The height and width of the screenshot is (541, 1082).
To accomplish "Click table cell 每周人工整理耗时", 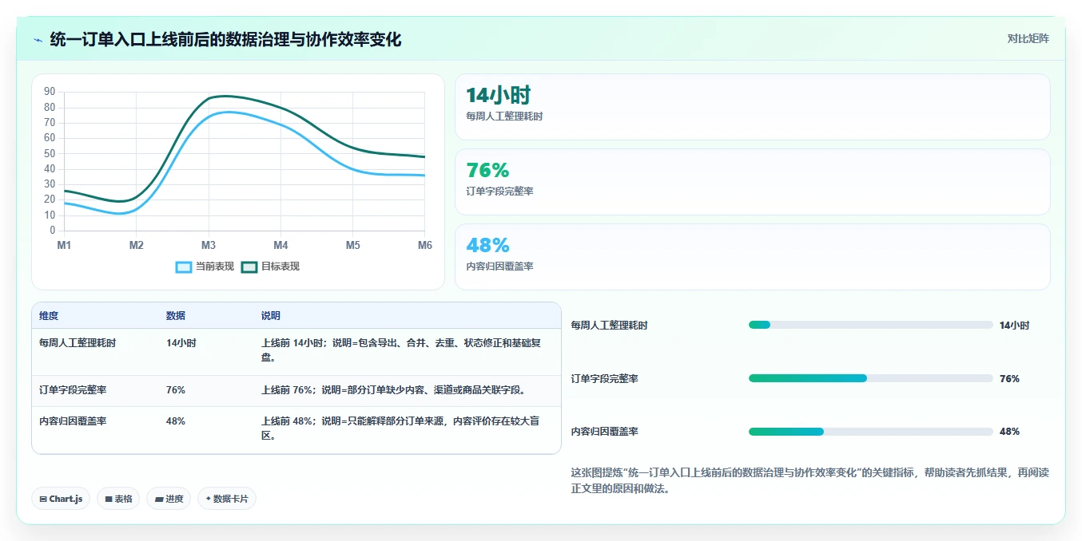I will (78, 343).
